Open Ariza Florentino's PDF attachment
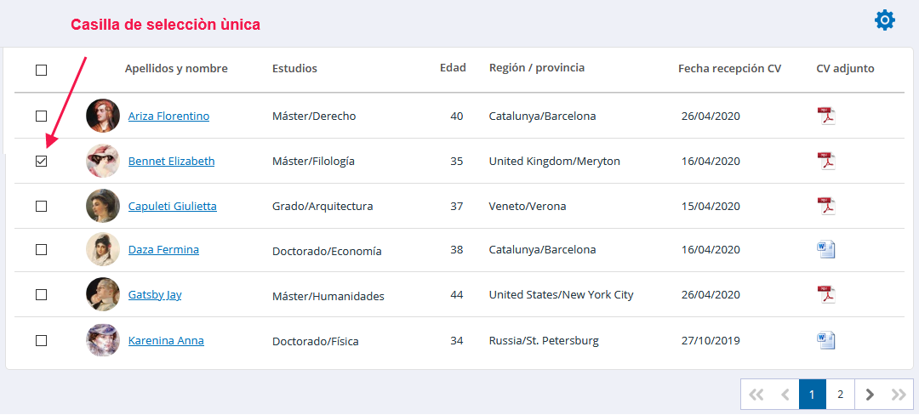 (x=826, y=116)
